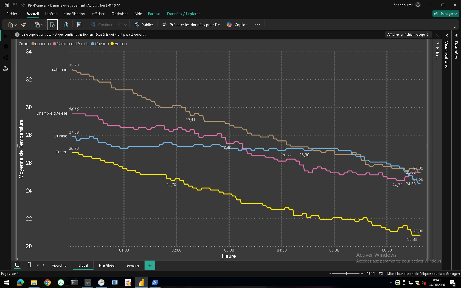The width and height of the screenshot is (461, 288).
Task: Click the Publier button
Action: coord(144,25)
